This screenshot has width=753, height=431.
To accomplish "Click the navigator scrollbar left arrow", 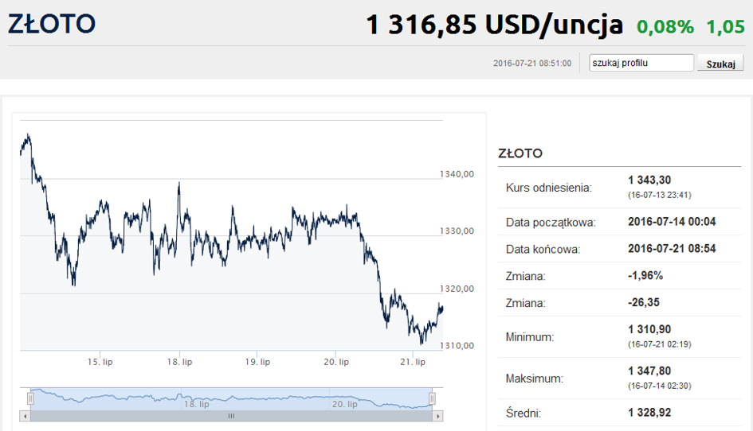I will (25, 416).
